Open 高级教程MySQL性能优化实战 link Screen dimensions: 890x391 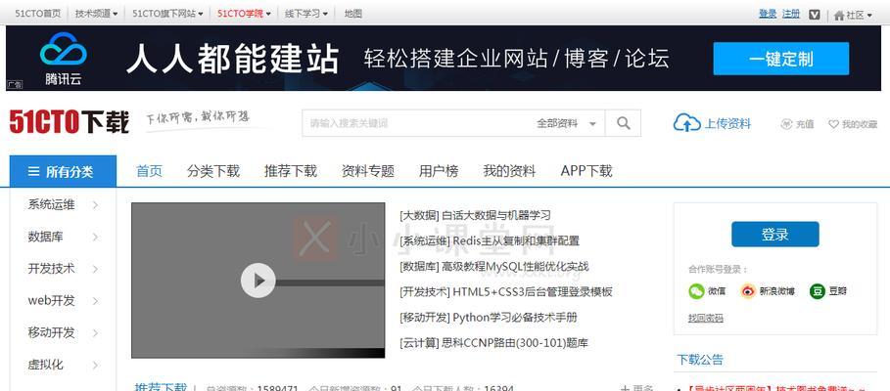click(515, 266)
